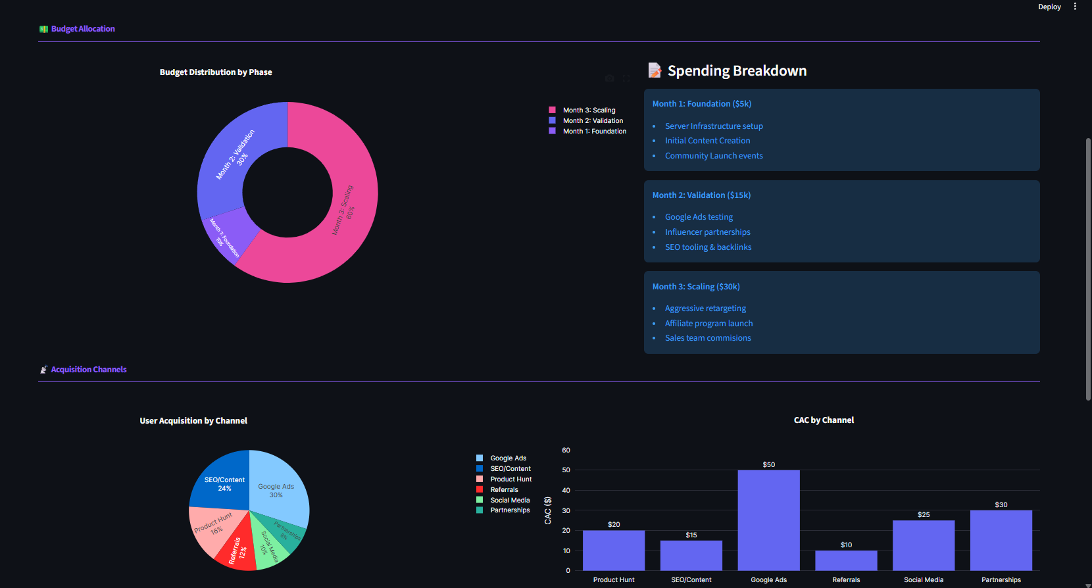The image size is (1092, 588).
Task: Open the three-dot main menu
Action: [x=1075, y=7]
